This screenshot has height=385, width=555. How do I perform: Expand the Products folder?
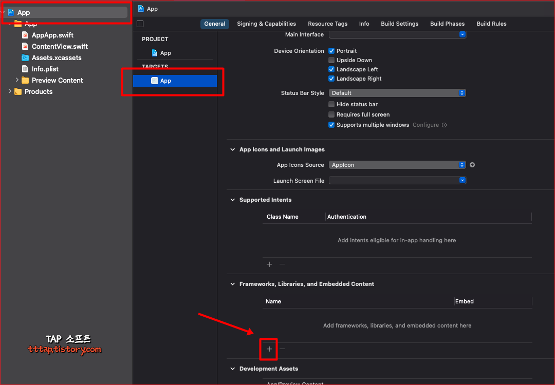coord(10,91)
